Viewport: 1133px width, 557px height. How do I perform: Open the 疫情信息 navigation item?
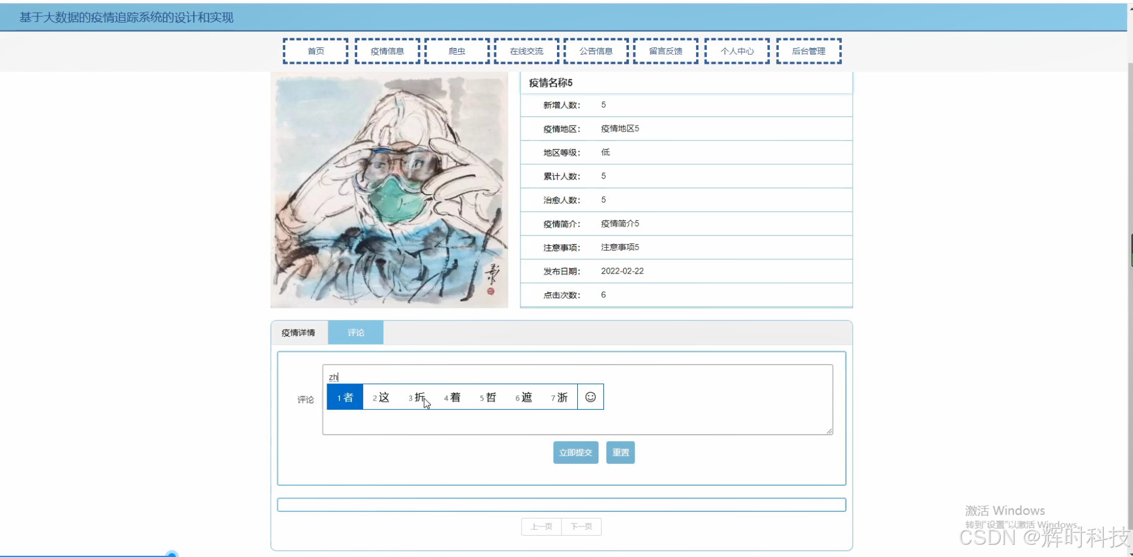pos(386,51)
